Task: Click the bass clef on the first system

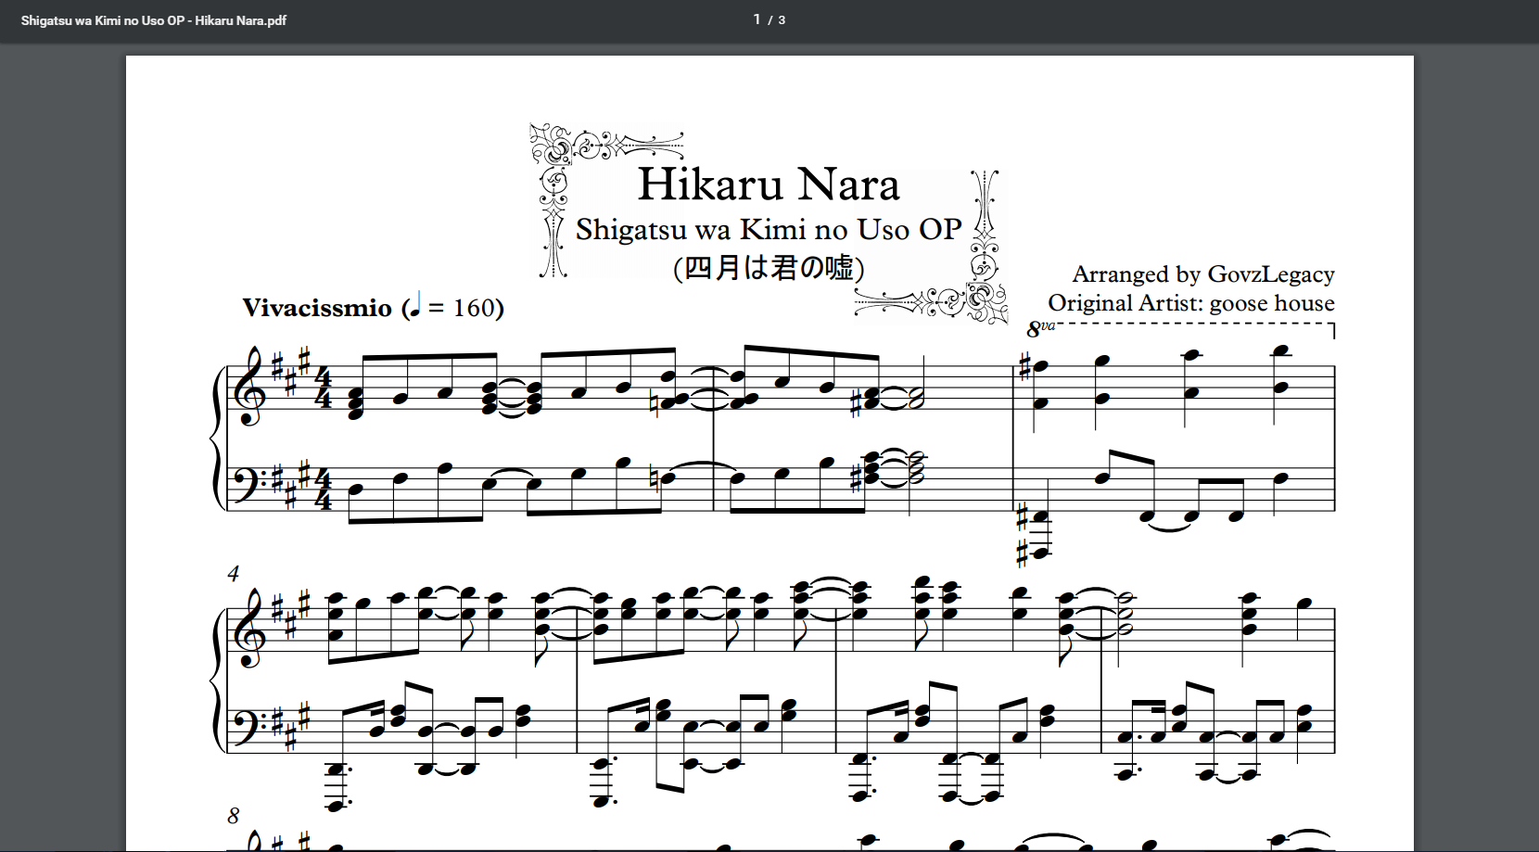Action: pos(247,482)
